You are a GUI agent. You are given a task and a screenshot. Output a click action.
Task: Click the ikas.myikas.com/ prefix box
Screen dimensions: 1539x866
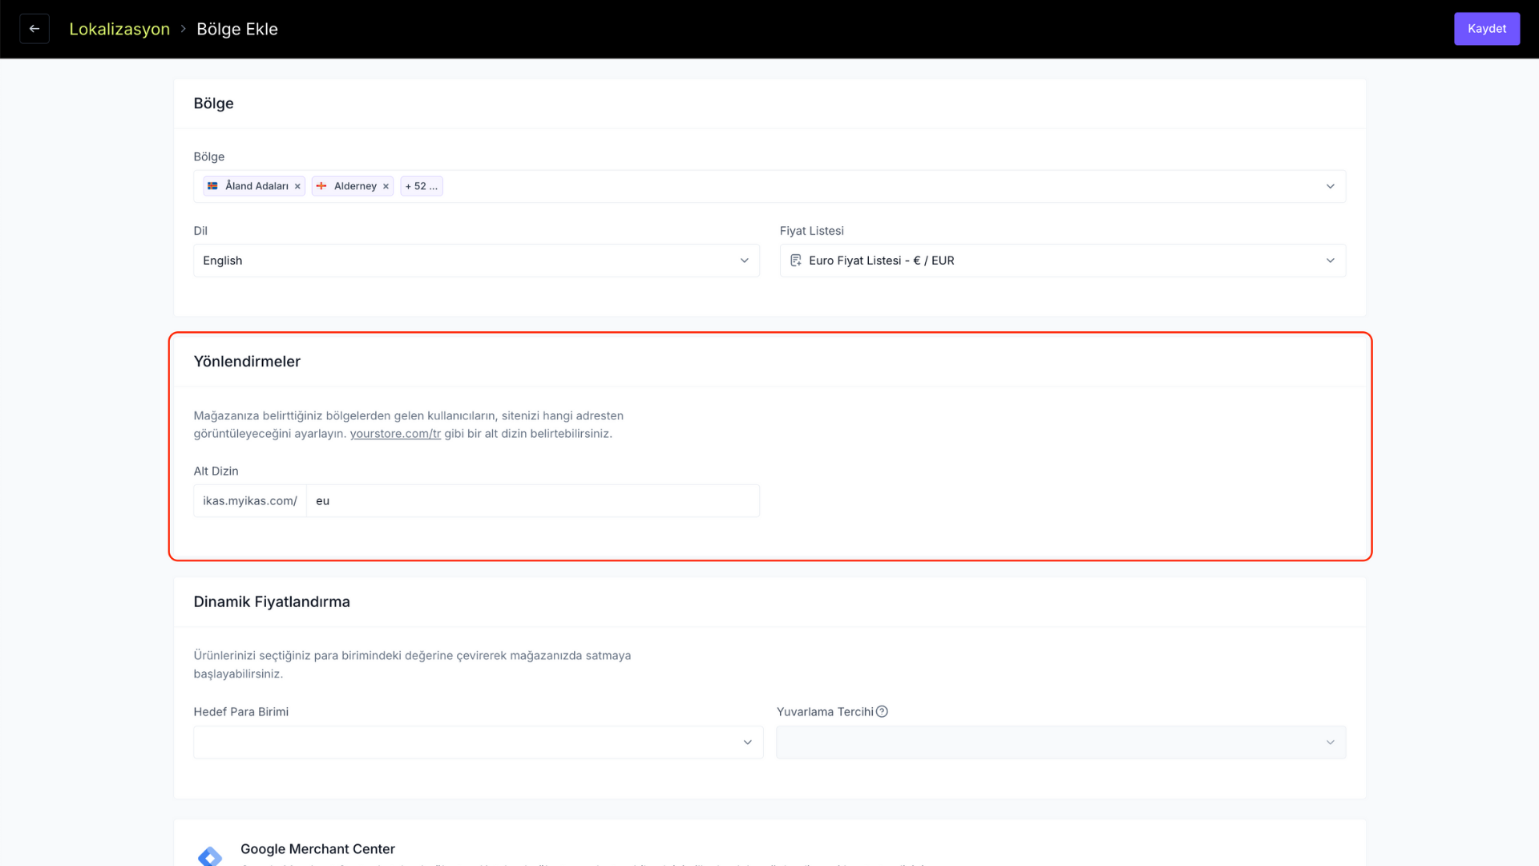click(x=250, y=501)
